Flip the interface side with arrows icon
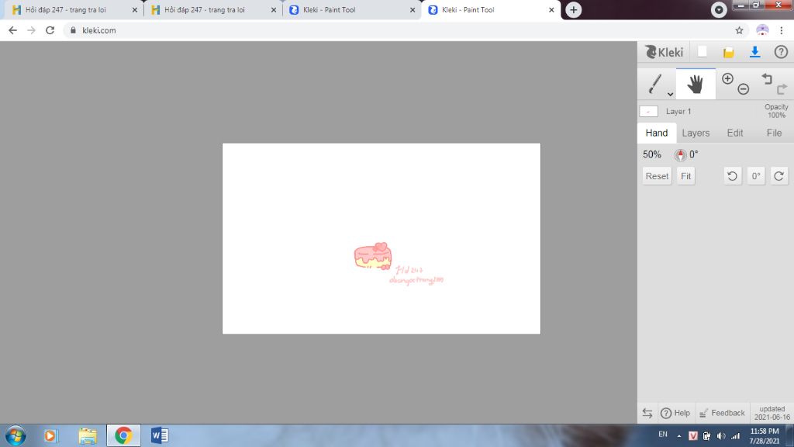 coord(647,413)
